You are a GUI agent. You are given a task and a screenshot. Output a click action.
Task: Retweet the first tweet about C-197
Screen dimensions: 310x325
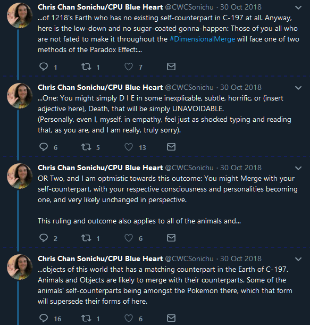point(86,66)
